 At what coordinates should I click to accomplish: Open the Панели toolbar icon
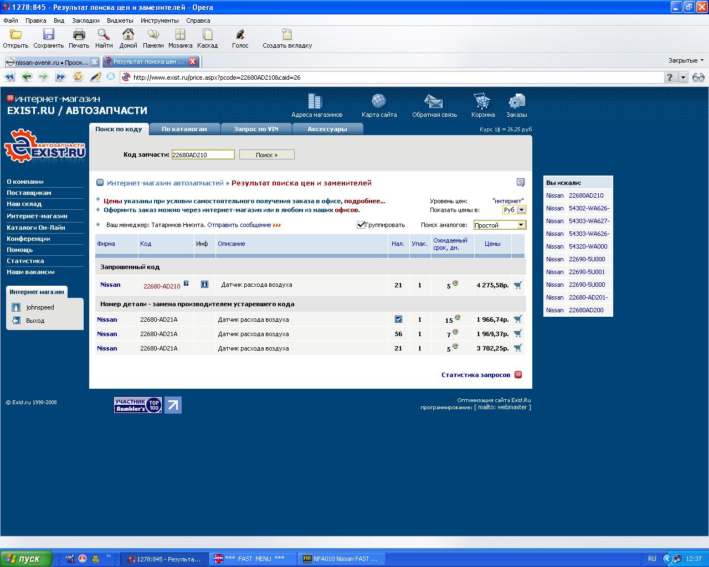(153, 35)
